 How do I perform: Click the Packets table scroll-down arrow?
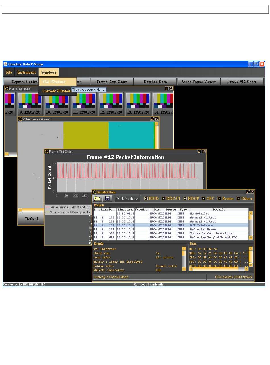point(251,237)
